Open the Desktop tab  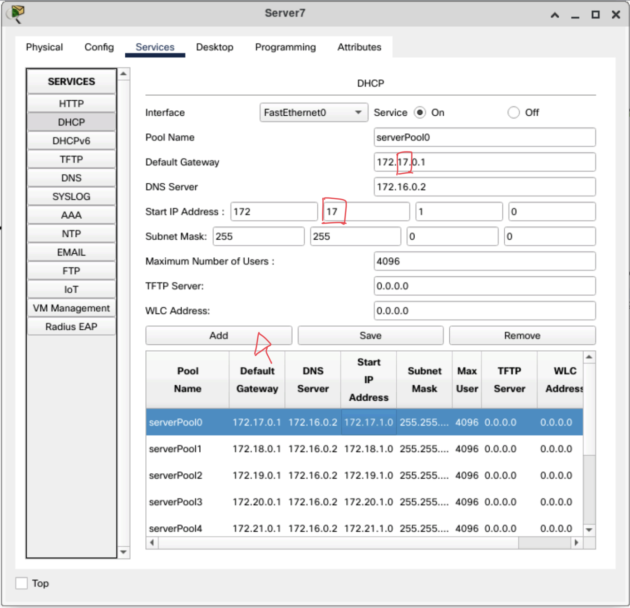point(214,47)
